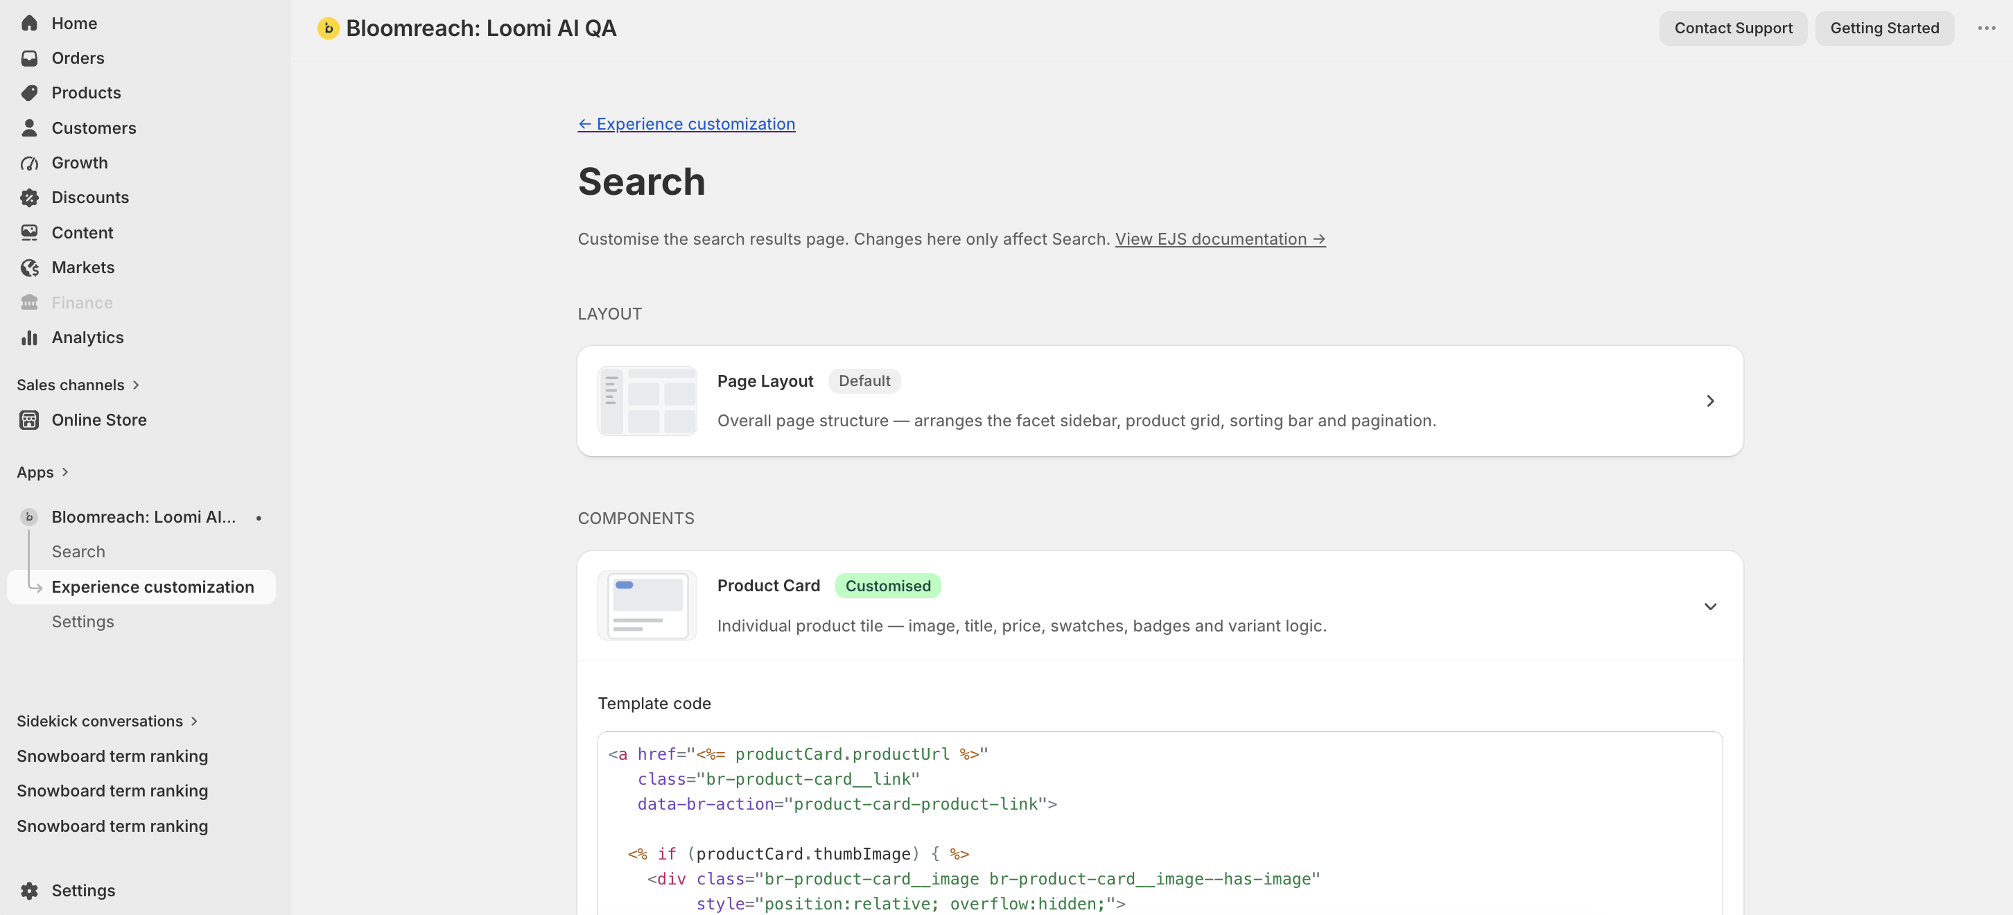Click the Page Layout title
Screen dimensions: 2013x915
coord(765,381)
